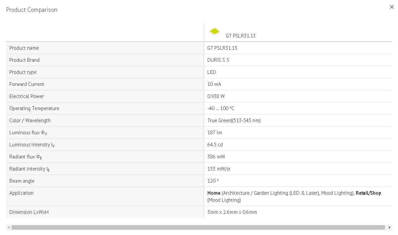Screen dimensions: 398x235
Task: Select the 120 ° beam angle value
Action: (x=213, y=181)
